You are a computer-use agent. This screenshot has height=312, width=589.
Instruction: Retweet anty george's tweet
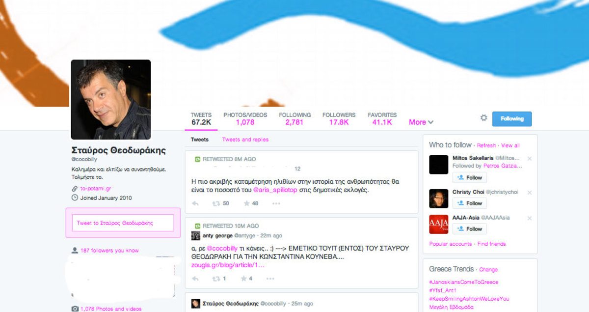(216, 279)
